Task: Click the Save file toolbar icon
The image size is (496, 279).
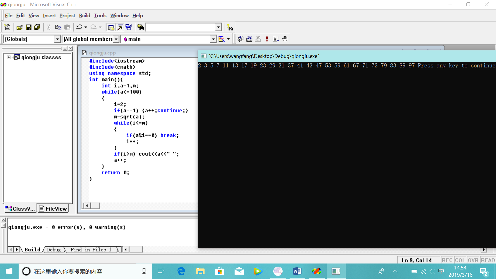Action: [x=29, y=27]
